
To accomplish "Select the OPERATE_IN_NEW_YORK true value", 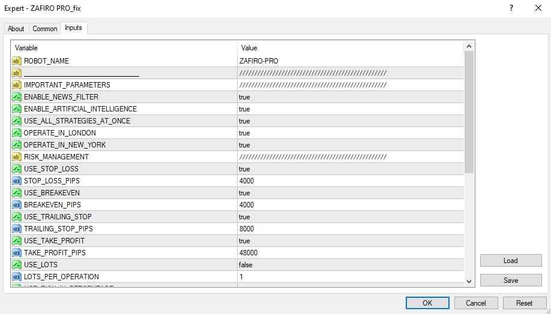I will click(351, 144).
